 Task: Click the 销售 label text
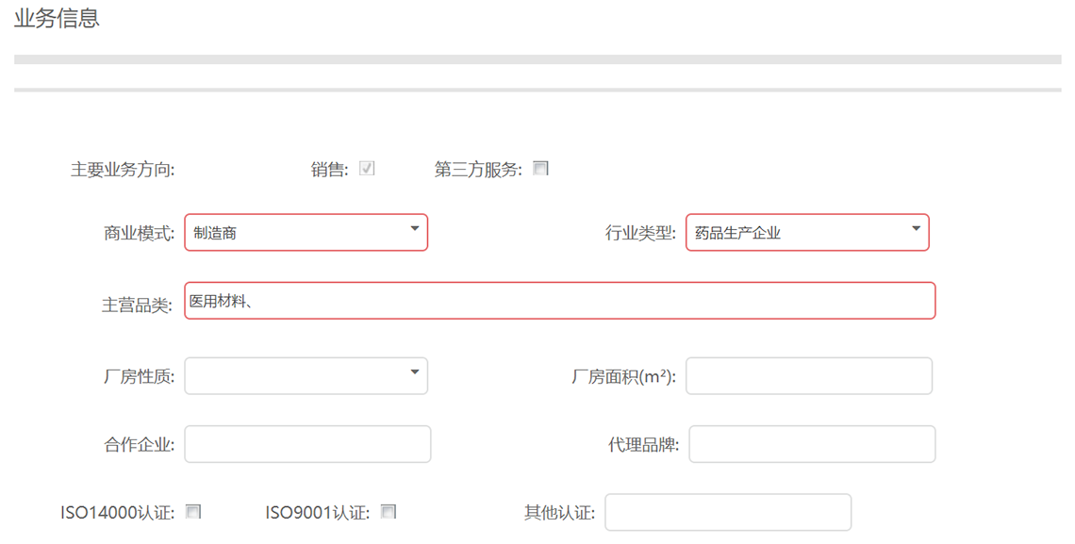tap(329, 170)
